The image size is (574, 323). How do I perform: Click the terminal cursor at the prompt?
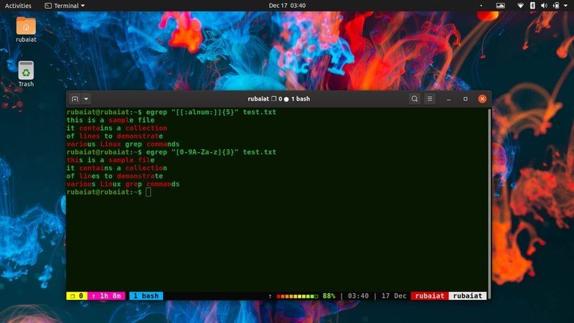coord(149,192)
